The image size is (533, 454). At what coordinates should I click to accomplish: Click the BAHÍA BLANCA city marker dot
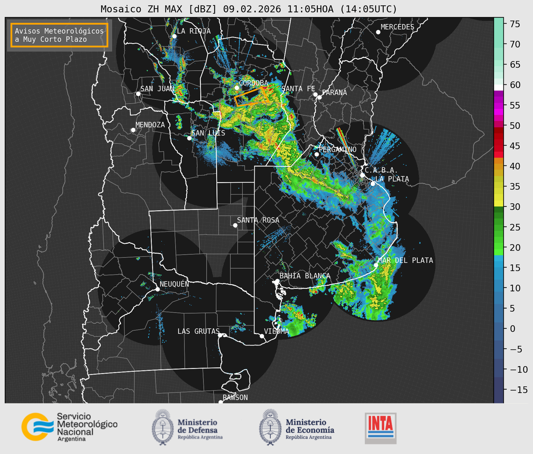tap(277, 281)
